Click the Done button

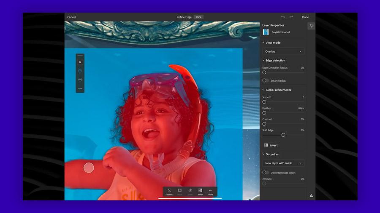pyautogui.click(x=305, y=17)
